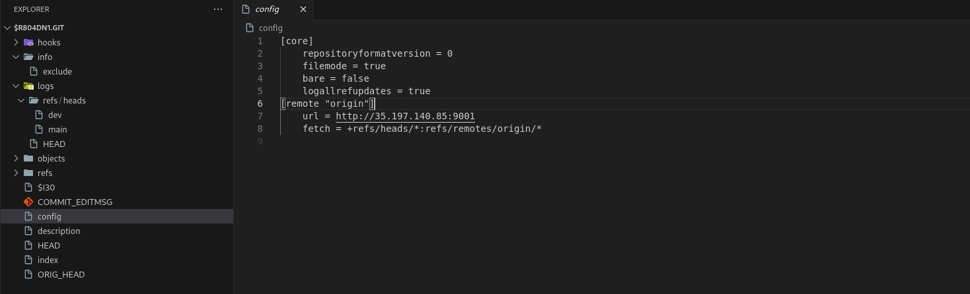This screenshot has width=970, height=294.
Task: Click the objects folder icon
Action: (x=28, y=158)
